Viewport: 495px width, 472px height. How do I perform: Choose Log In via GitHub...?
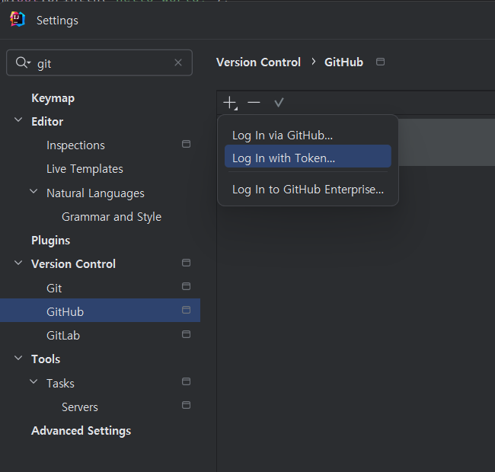[x=308, y=136]
